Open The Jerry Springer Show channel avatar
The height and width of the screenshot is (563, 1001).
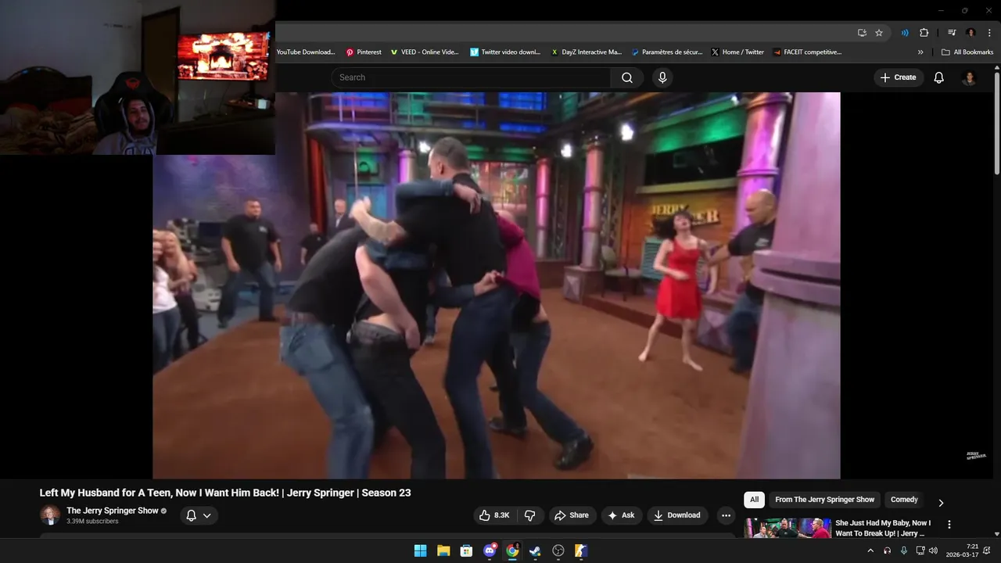click(50, 515)
